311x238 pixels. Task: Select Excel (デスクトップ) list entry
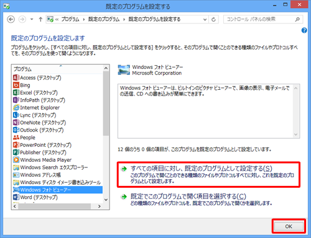pos(58,92)
